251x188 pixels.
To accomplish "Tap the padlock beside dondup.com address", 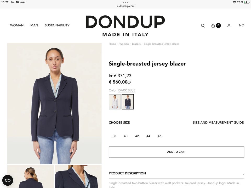I will [118, 6].
